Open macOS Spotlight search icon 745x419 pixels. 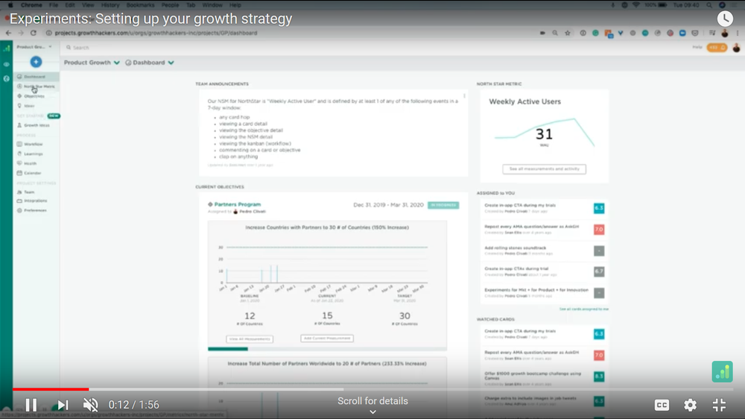[709, 4]
